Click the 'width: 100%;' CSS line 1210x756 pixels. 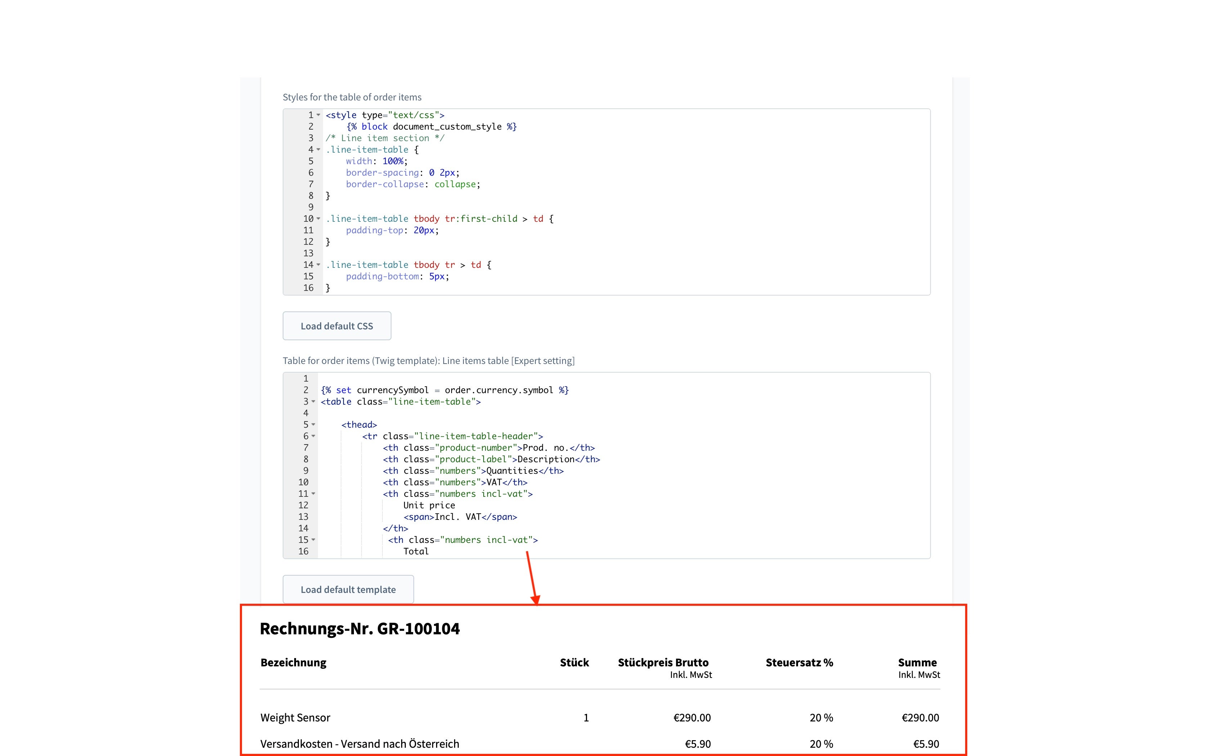[376, 161]
